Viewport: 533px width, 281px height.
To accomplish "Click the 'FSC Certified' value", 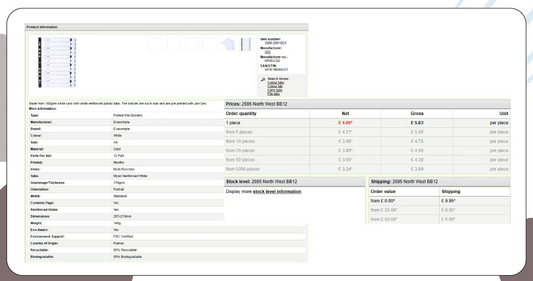I will (x=123, y=237).
